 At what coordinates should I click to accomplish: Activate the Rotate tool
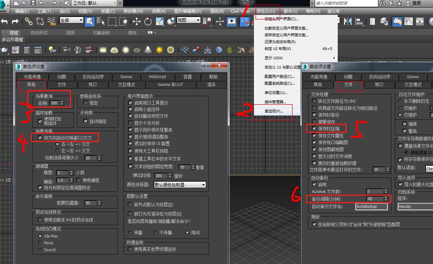tap(148, 22)
